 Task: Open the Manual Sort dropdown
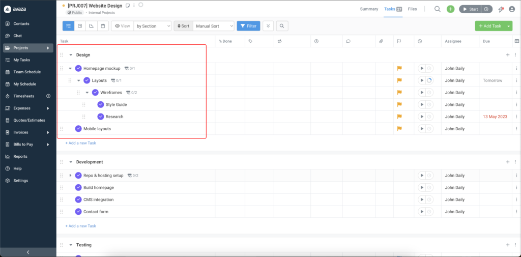pyautogui.click(x=214, y=26)
